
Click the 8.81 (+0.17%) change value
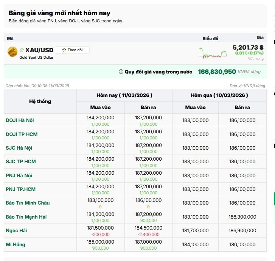coord(249,53)
